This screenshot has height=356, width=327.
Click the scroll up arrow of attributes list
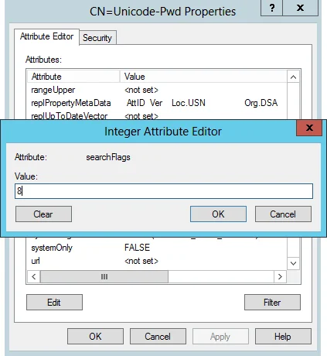293,77
